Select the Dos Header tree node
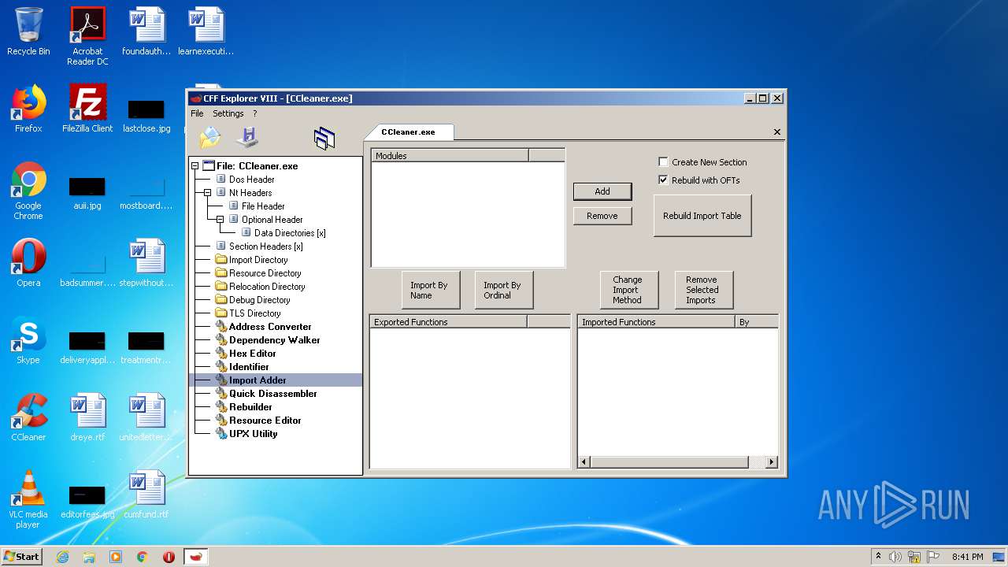The width and height of the screenshot is (1008, 567). 251,180
